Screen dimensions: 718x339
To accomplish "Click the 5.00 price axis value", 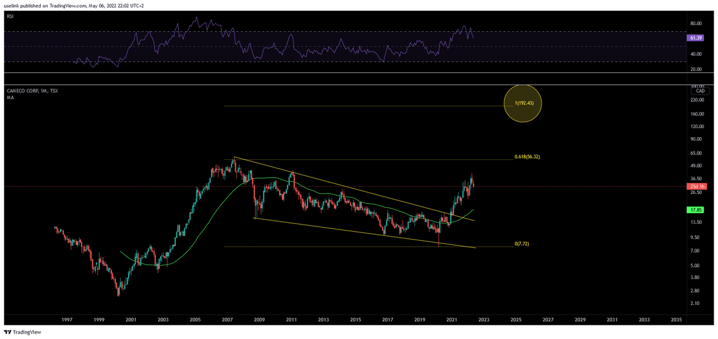I will (x=695, y=265).
